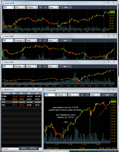Viewport: 119px width, 152px height.
Task: Expand the 15 minutes interval dropdown
Action: (x=20, y=40)
